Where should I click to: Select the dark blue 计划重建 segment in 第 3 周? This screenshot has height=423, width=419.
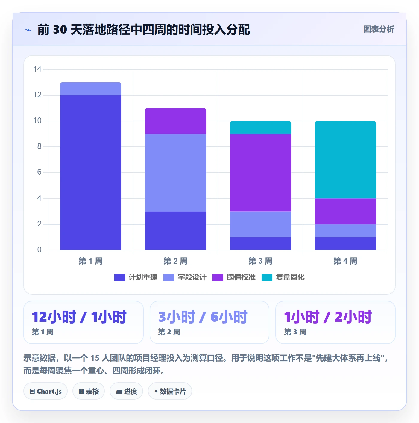click(x=260, y=244)
